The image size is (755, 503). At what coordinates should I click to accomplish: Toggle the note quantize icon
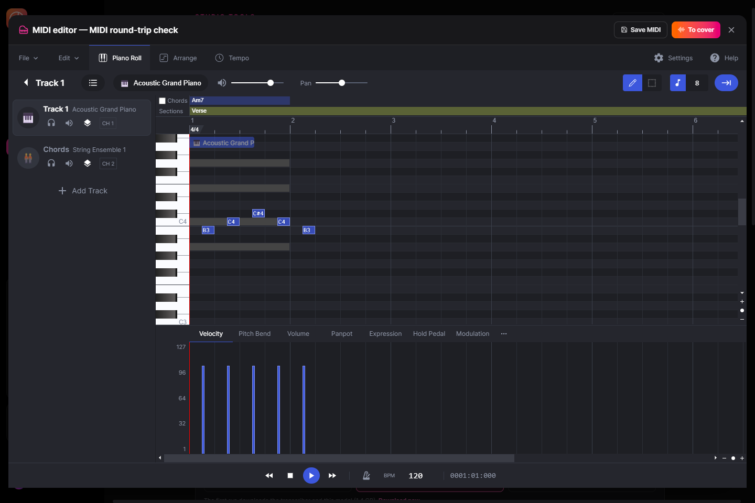[x=678, y=83]
